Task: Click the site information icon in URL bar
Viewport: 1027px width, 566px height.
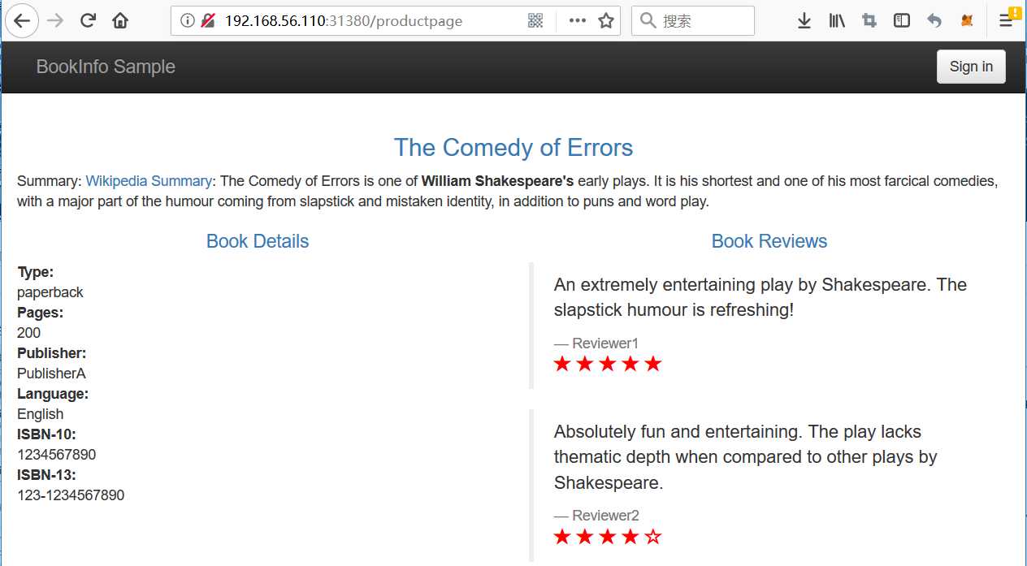Action: pyautogui.click(x=188, y=20)
